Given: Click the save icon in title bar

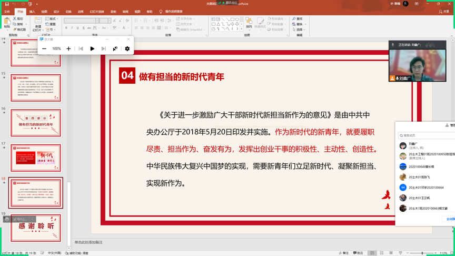Looking at the screenshot, I should click(7, 4).
